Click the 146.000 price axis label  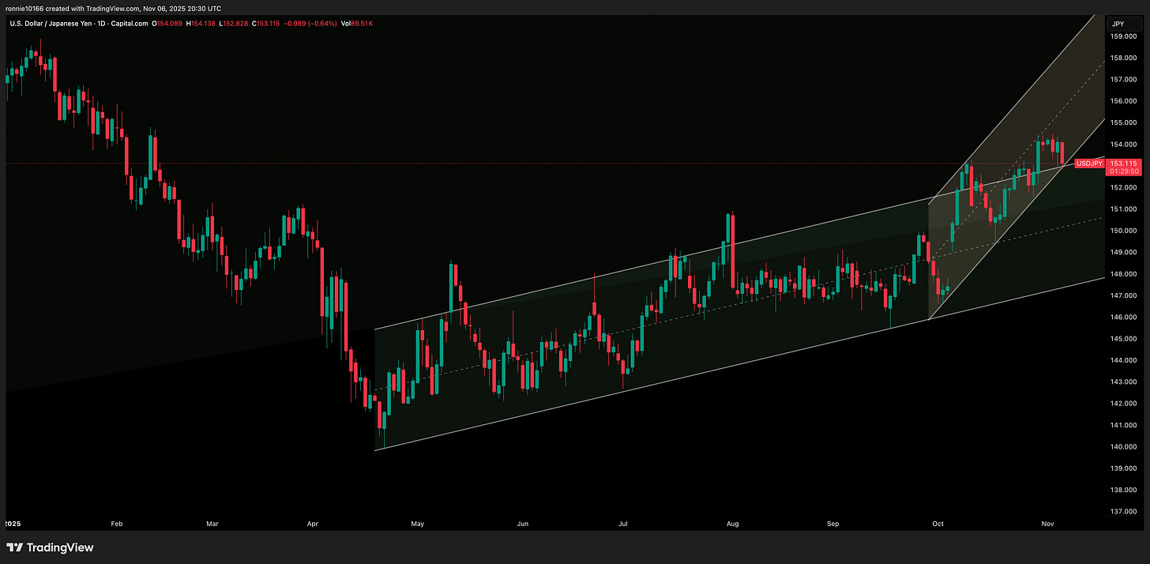click(1124, 318)
